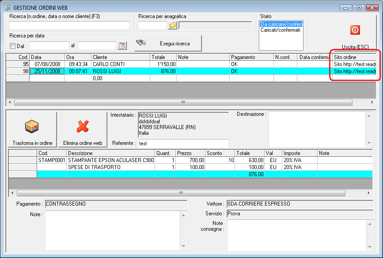Click the N.conf. column header
383x258 pixels.
(285, 57)
